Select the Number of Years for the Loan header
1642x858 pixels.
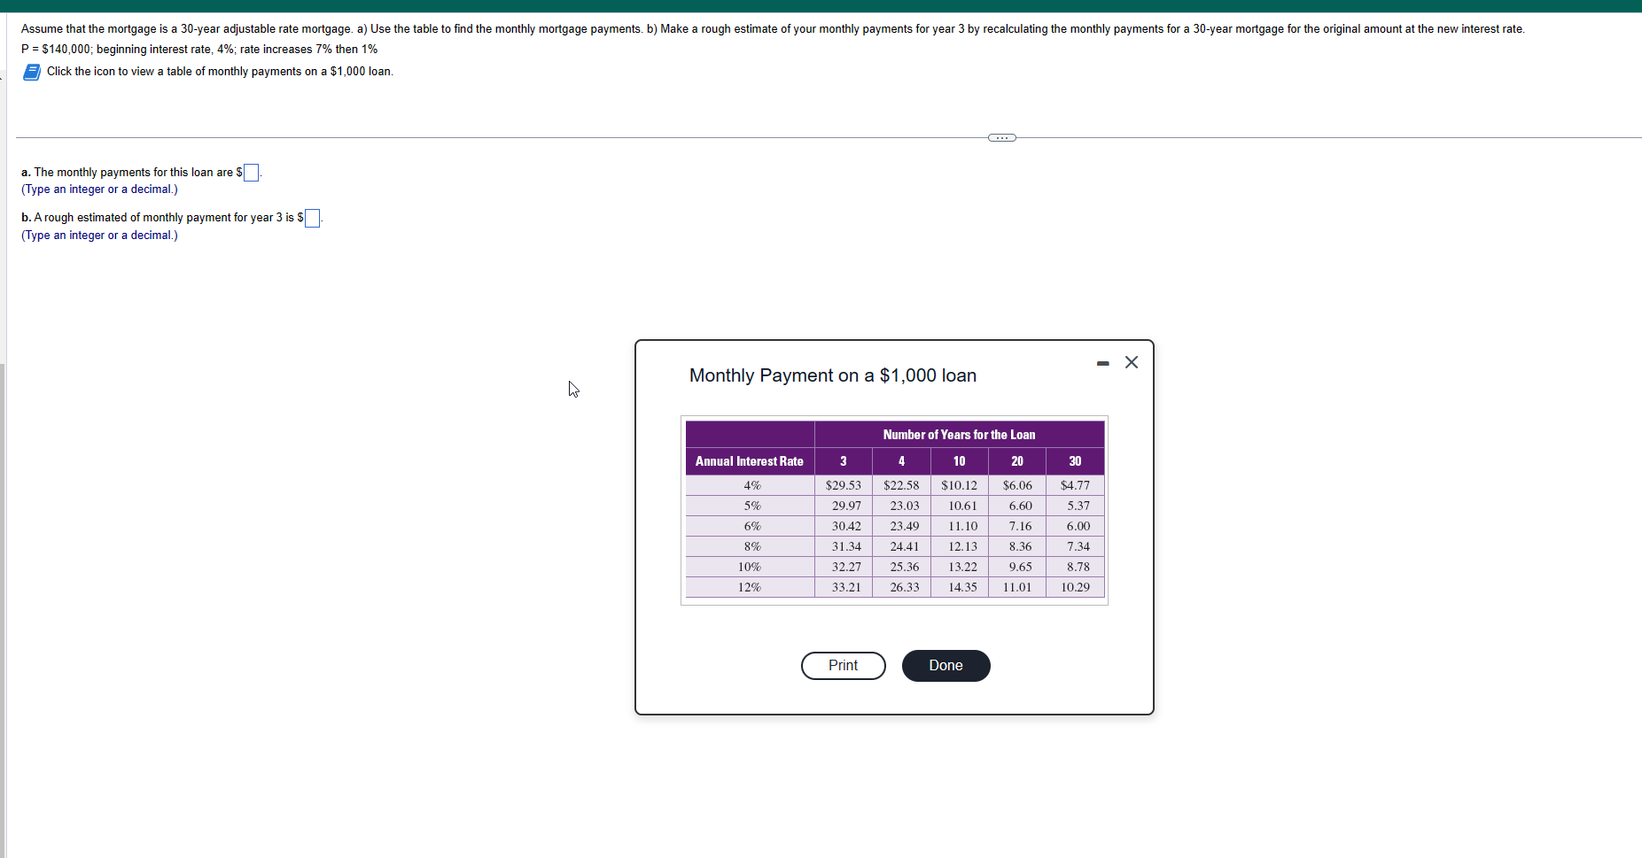959,434
